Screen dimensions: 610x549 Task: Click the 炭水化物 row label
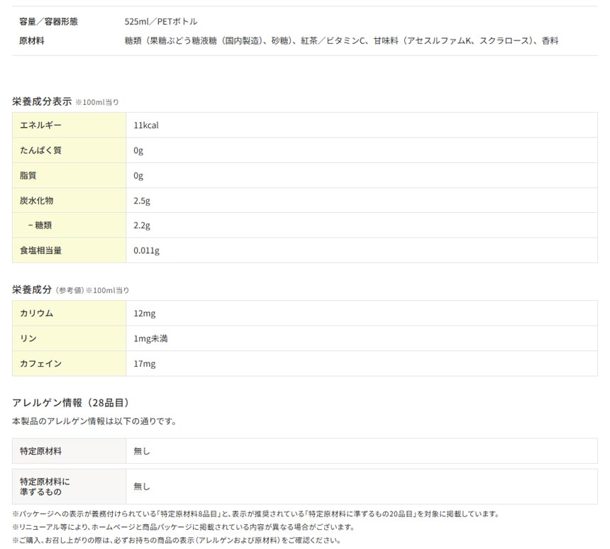37,201
